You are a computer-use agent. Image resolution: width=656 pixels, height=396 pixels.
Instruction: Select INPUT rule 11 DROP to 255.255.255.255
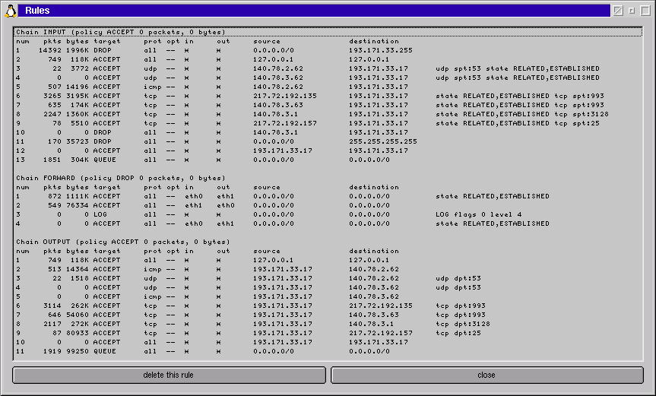click(x=328, y=142)
